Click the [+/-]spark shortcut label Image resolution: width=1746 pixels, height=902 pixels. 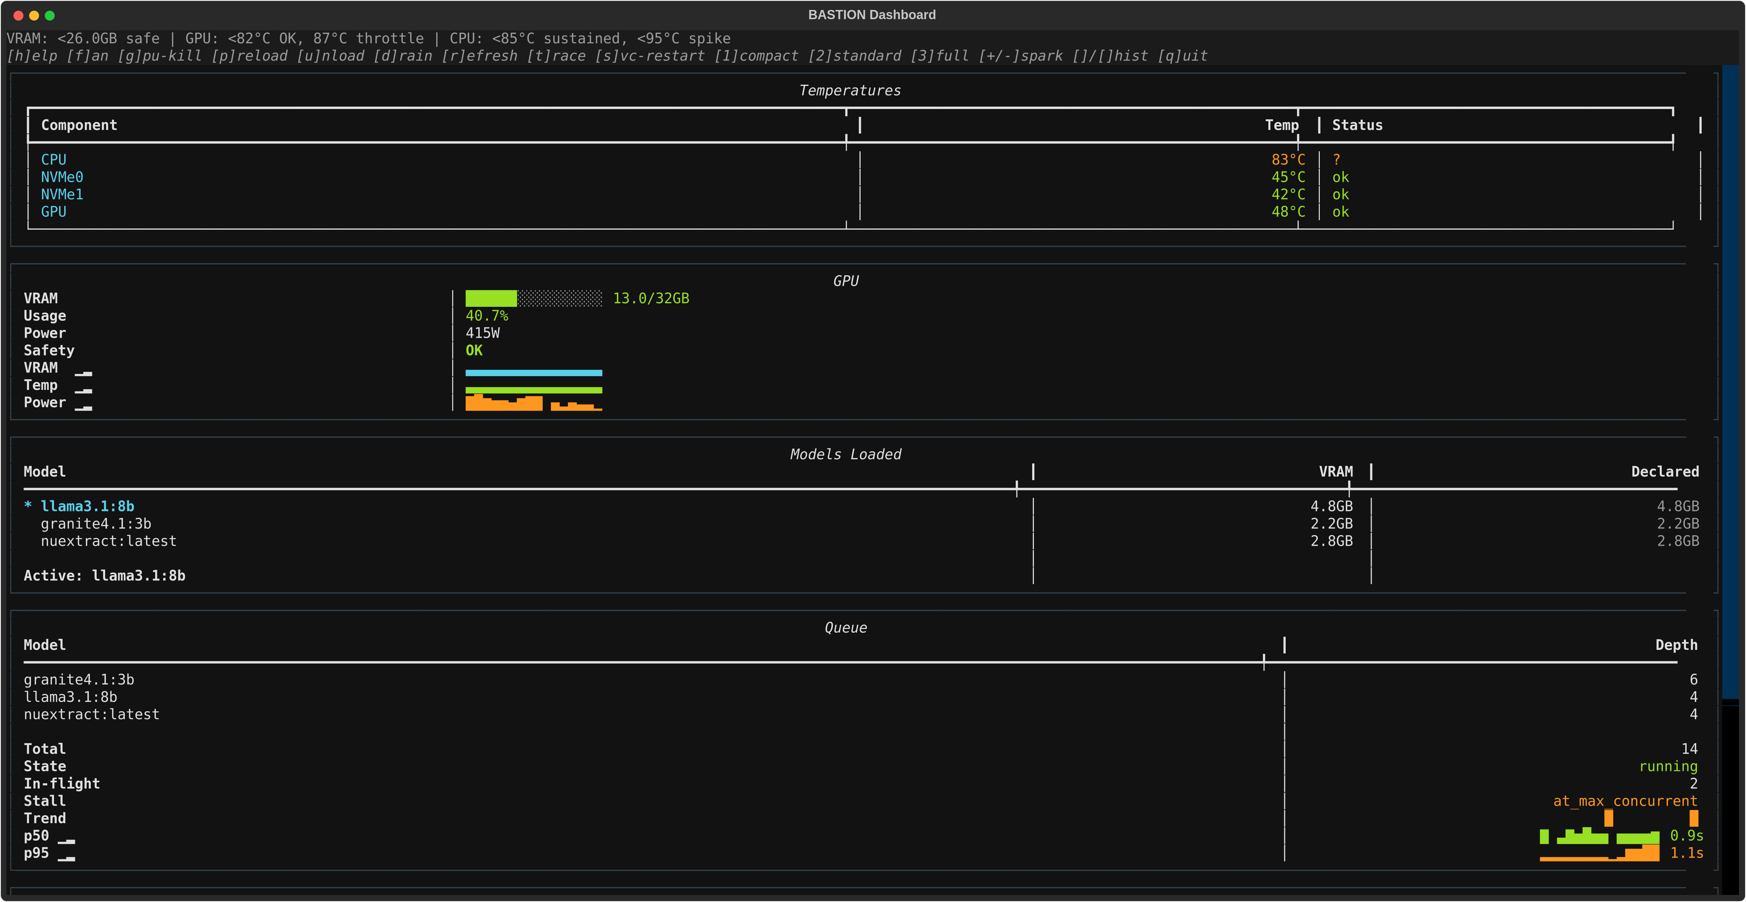[1021, 56]
